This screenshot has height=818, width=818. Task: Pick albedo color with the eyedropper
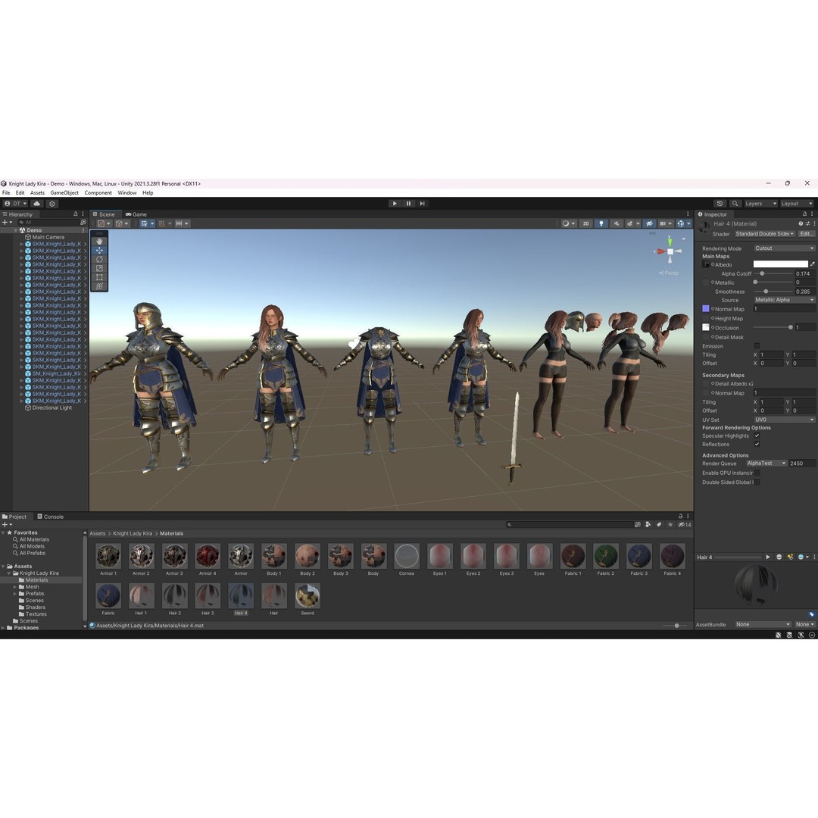point(812,264)
